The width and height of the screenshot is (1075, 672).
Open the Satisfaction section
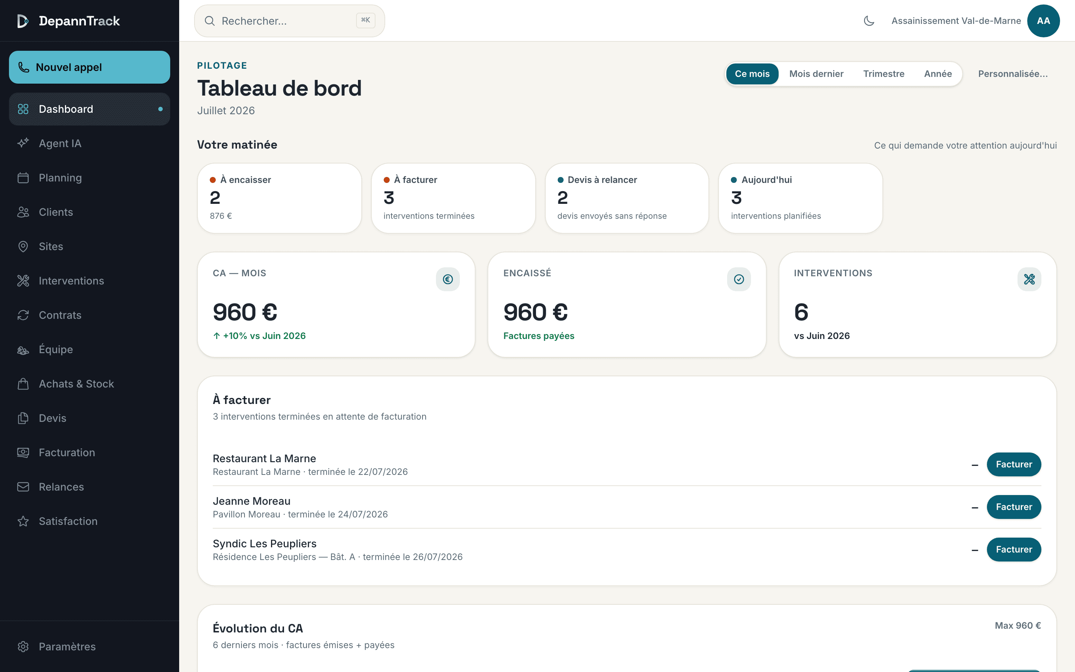click(89, 521)
